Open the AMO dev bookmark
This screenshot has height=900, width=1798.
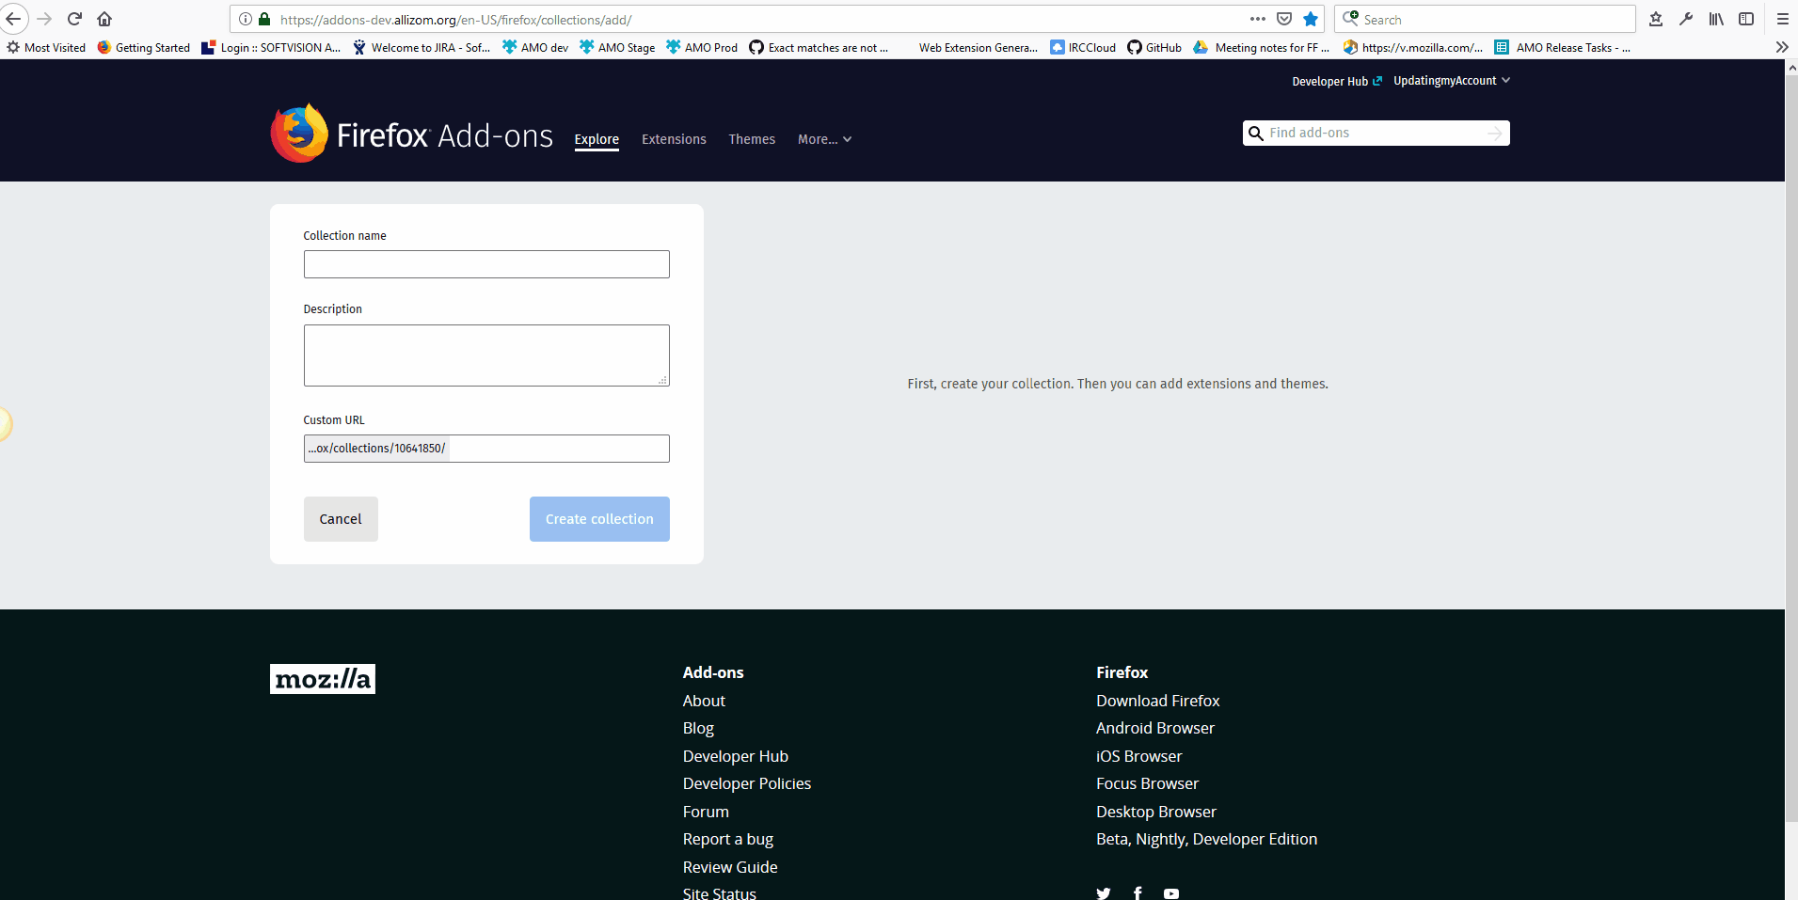tap(535, 47)
